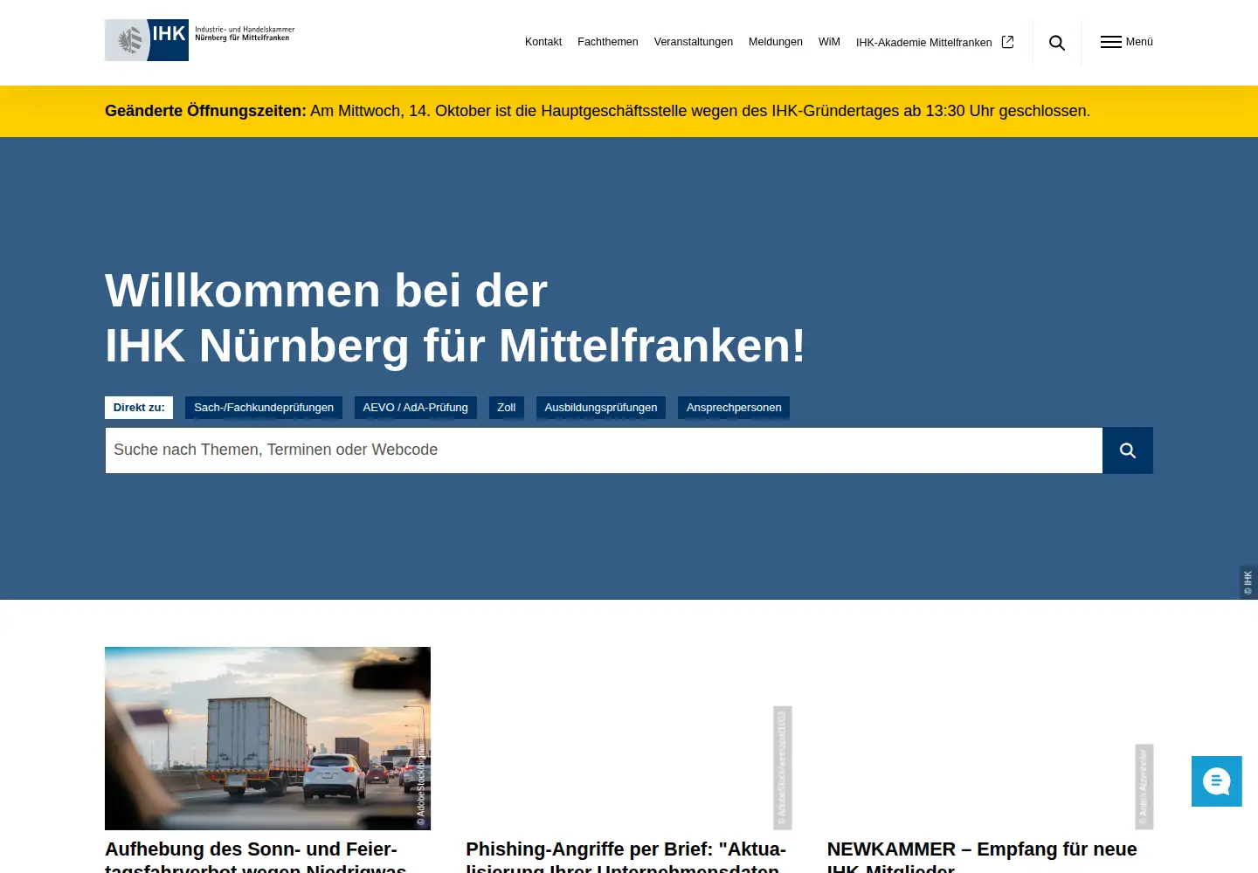Open the chat bubble widget
Image resolution: width=1258 pixels, height=873 pixels.
(1216, 781)
